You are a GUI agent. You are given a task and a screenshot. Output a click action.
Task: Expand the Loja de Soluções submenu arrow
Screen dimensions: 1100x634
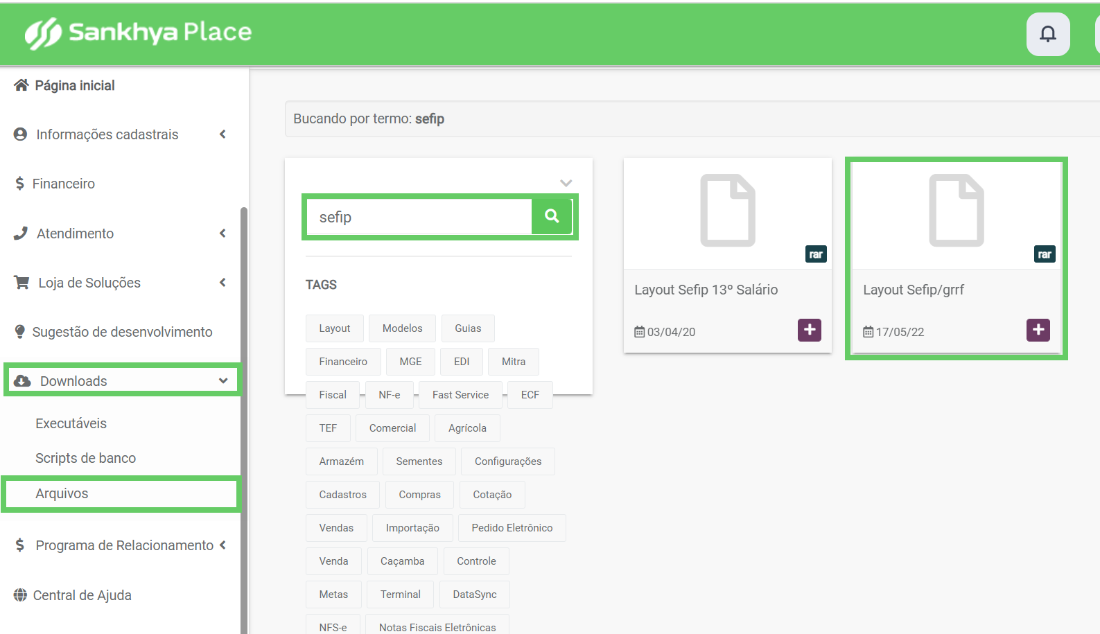tap(222, 283)
